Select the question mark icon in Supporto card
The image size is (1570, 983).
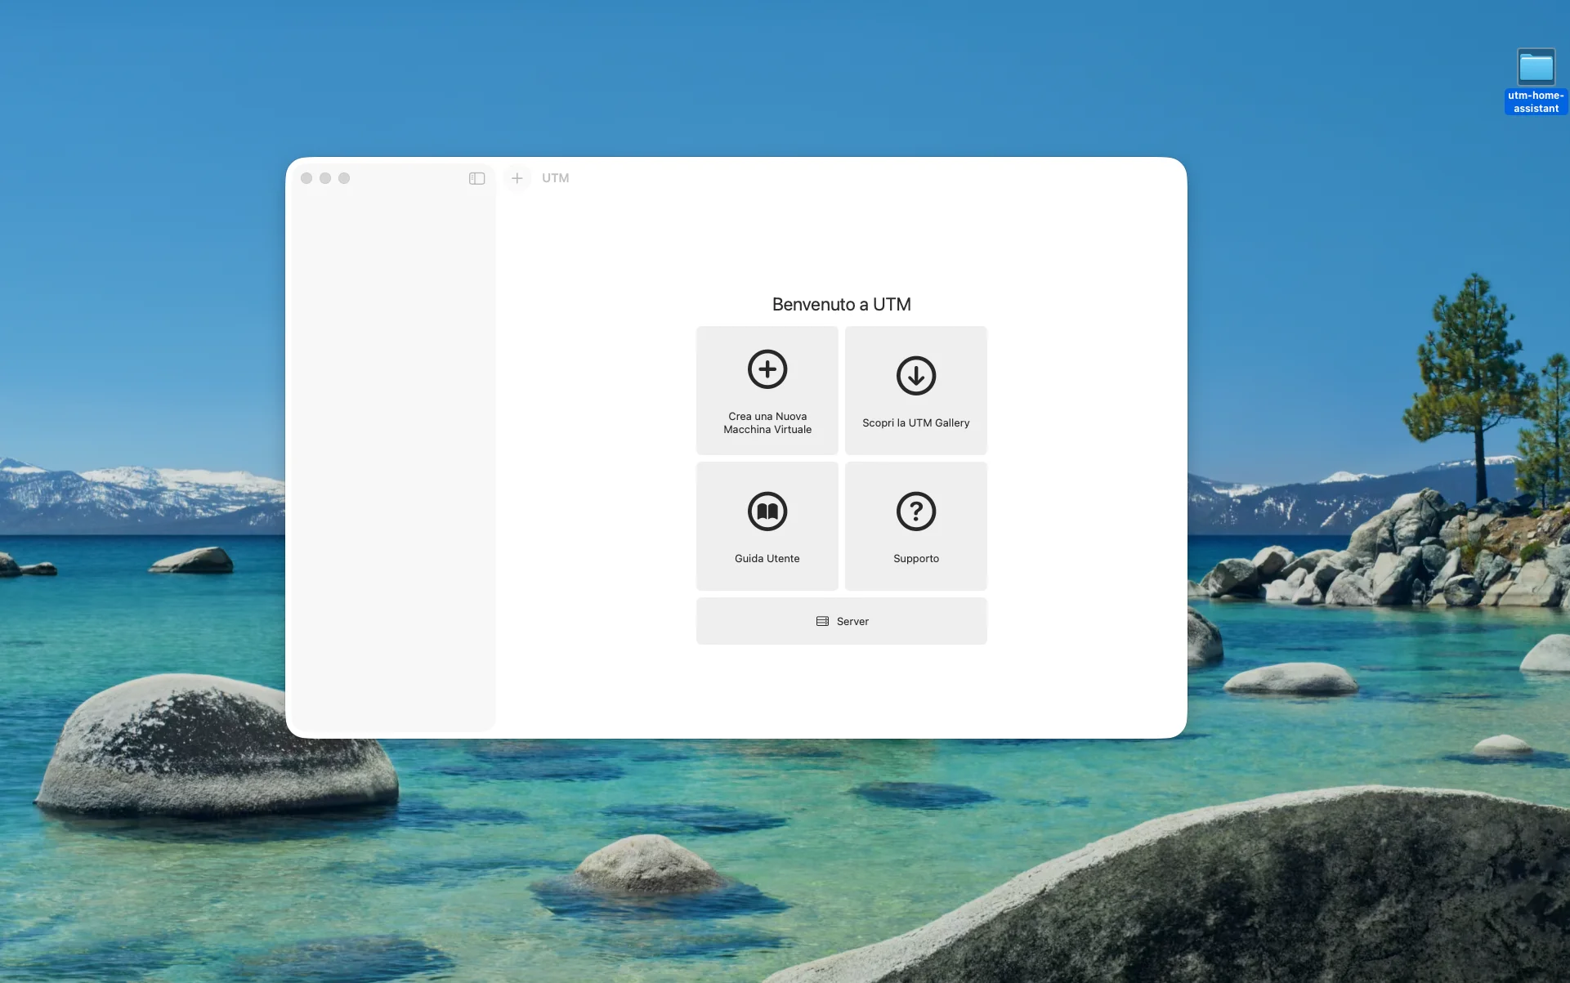point(915,512)
